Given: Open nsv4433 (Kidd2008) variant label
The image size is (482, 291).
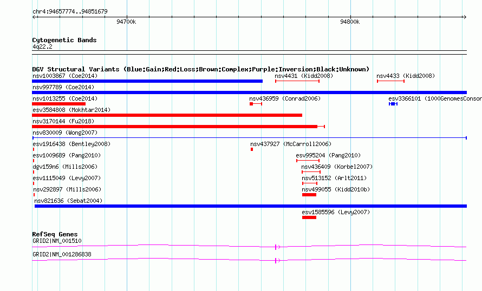Looking at the screenshot, I should (406, 76).
